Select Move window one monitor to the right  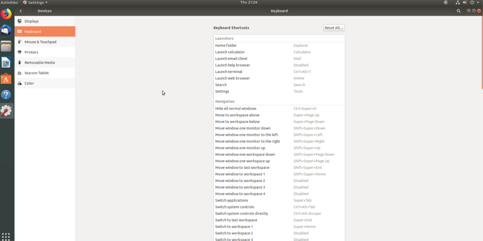[279, 141]
